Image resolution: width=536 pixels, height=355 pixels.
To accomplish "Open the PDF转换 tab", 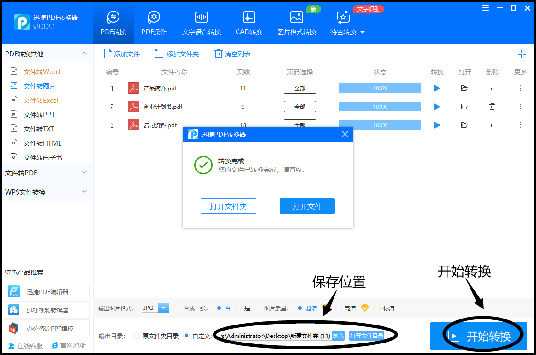I will point(113,23).
